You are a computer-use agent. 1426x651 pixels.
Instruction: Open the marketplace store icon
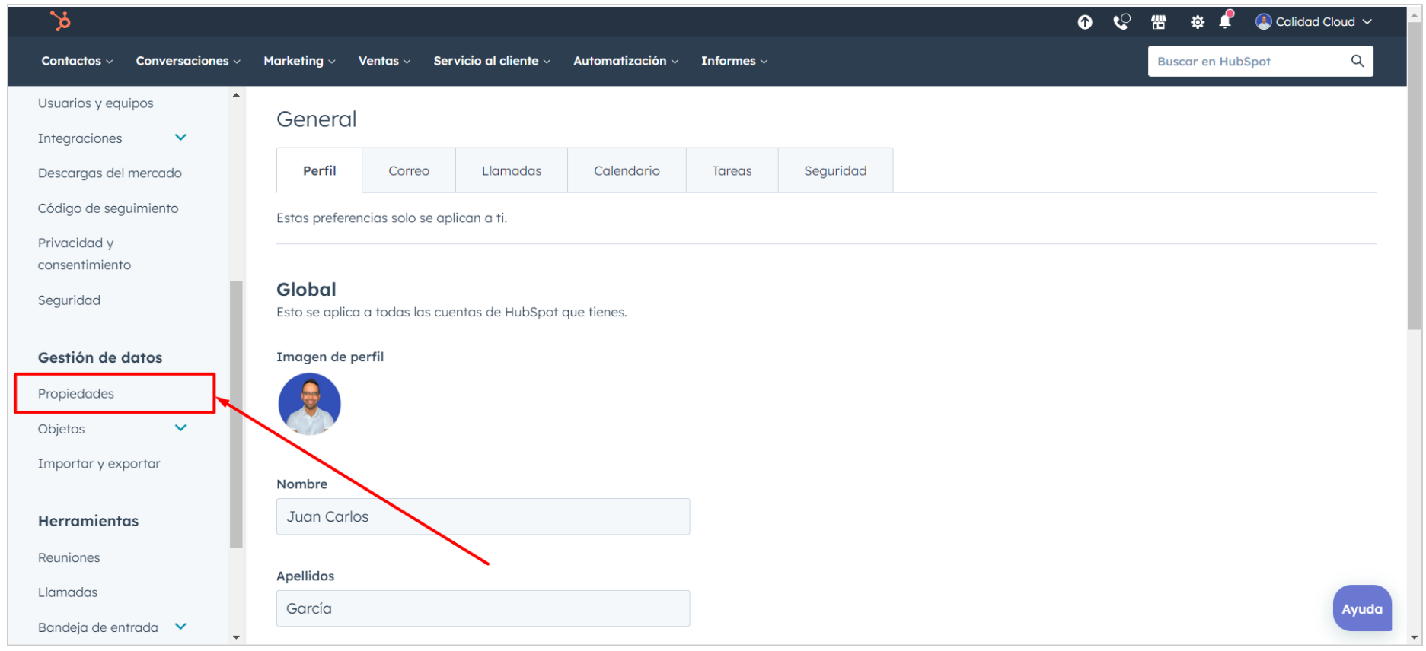pyautogui.click(x=1159, y=22)
